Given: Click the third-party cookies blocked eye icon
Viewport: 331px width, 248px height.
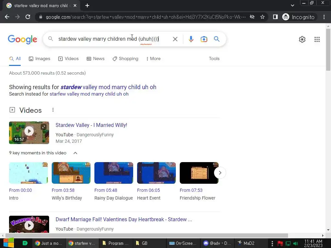Looking at the screenshot, I should (x=252, y=17).
